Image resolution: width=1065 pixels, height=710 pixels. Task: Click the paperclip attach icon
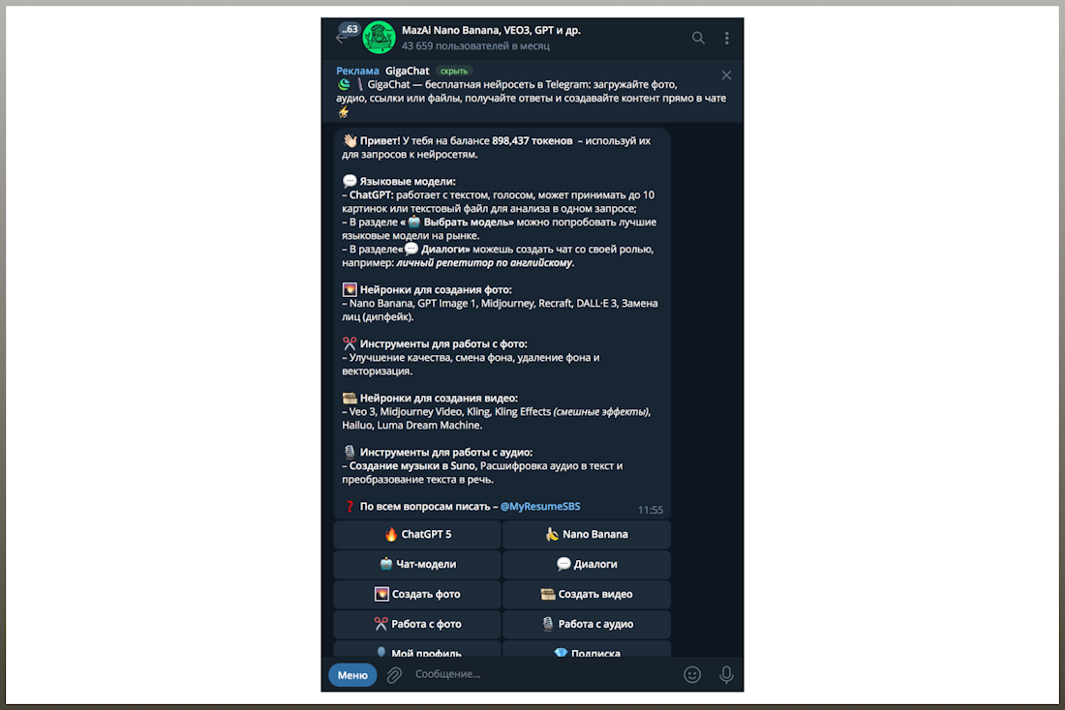click(394, 675)
